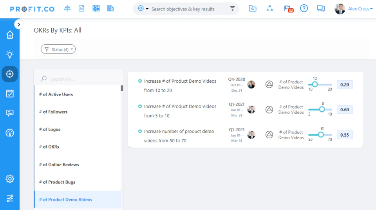Open the Status (4) filter dropdown
The image size is (376, 210).
(58, 49)
